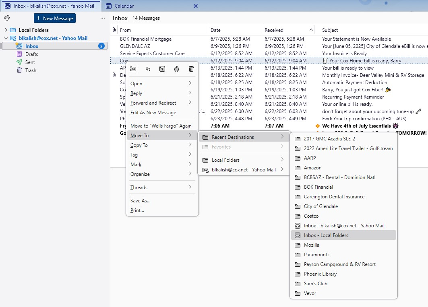Open the Copy To submenu

click(x=162, y=145)
